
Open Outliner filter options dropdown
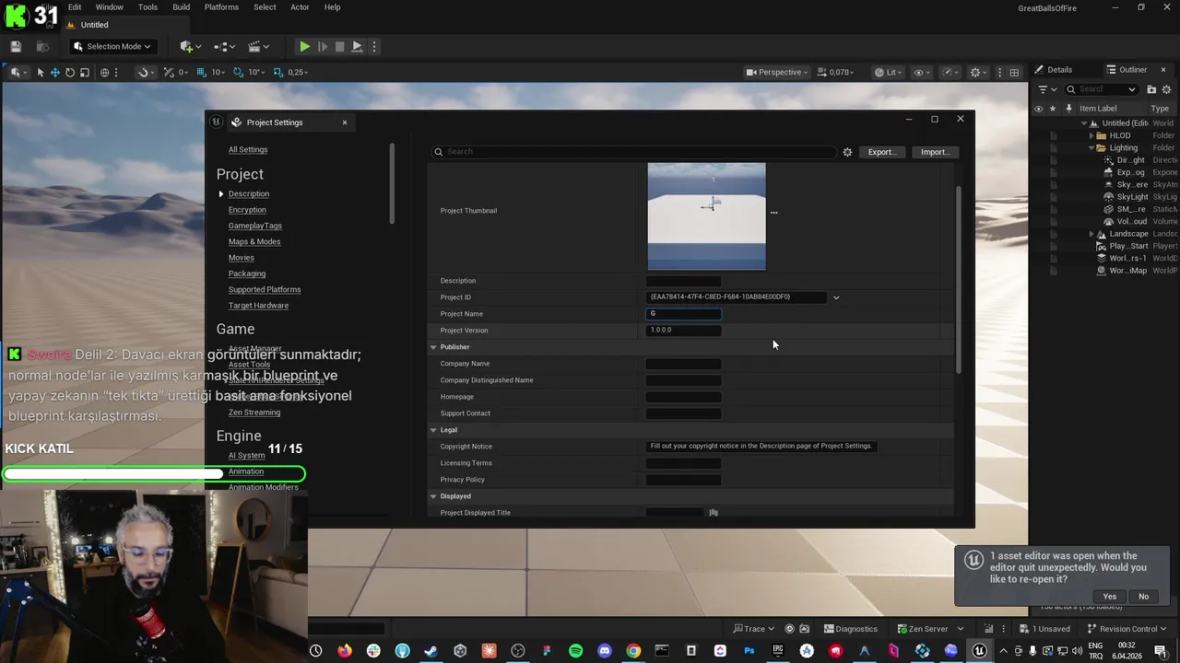1047,89
